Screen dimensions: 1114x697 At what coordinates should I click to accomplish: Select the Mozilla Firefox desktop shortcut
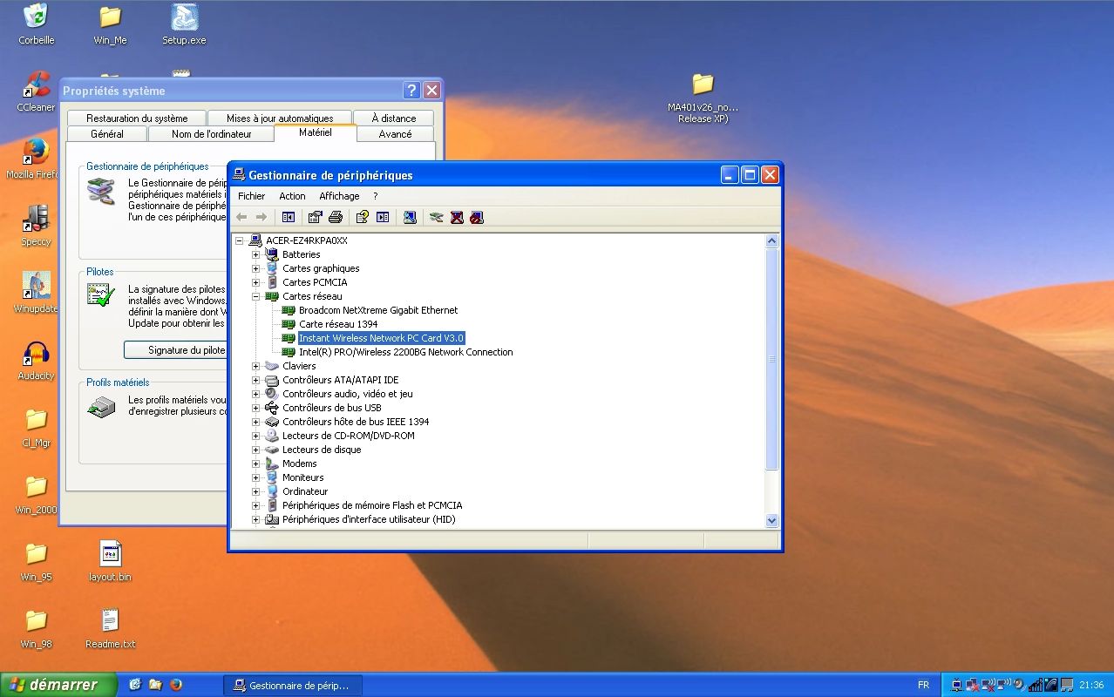(x=36, y=159)
